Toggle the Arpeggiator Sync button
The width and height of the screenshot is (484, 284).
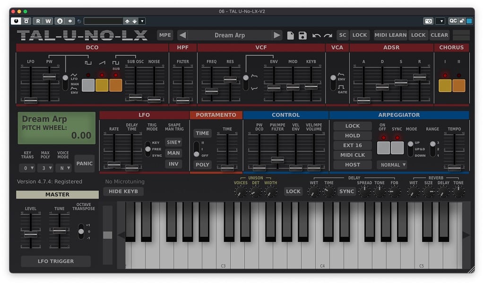(397, 148)
